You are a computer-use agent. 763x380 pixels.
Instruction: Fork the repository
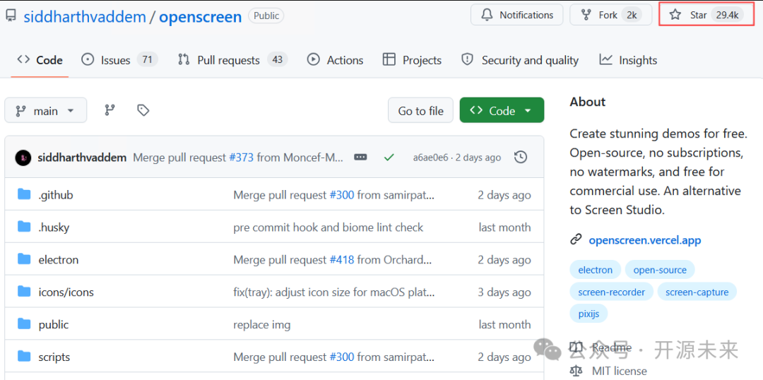(x=612, y=15)
